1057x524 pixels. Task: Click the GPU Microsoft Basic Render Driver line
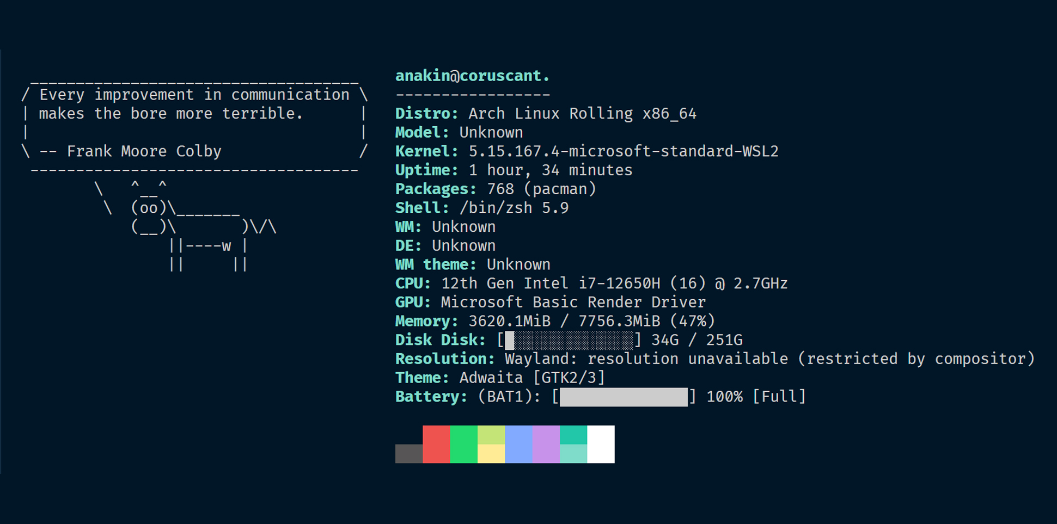click(551, 302)
